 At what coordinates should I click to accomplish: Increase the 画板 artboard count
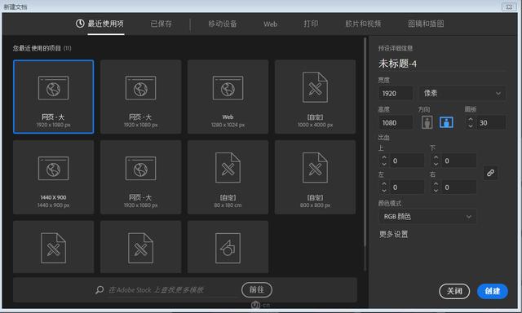[x=471, y=119]
